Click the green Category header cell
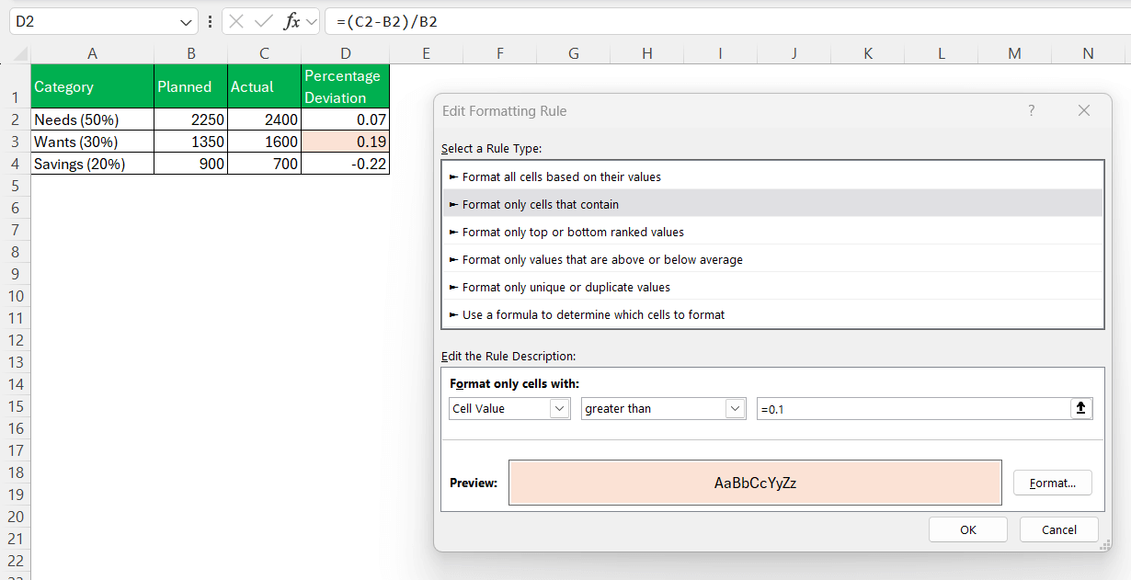 92,86
